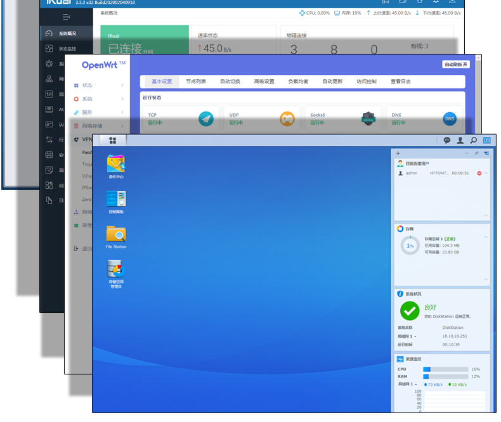Viewport: 501px width, 422px height.
Task: Click the apps grid icon in iKuai sidebar
Action: point(49,185)
